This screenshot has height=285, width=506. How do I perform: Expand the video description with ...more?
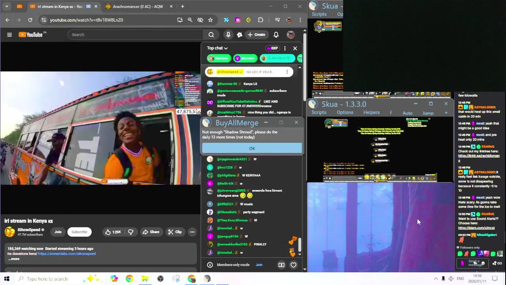coord(13,259)
